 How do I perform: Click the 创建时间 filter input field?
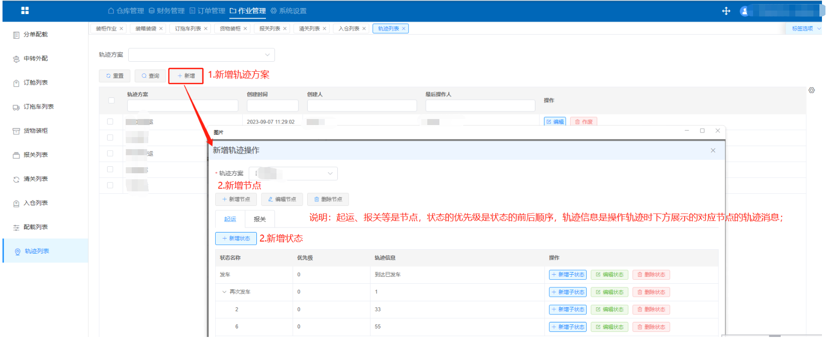pyautogui.click(x=272, y=105)
